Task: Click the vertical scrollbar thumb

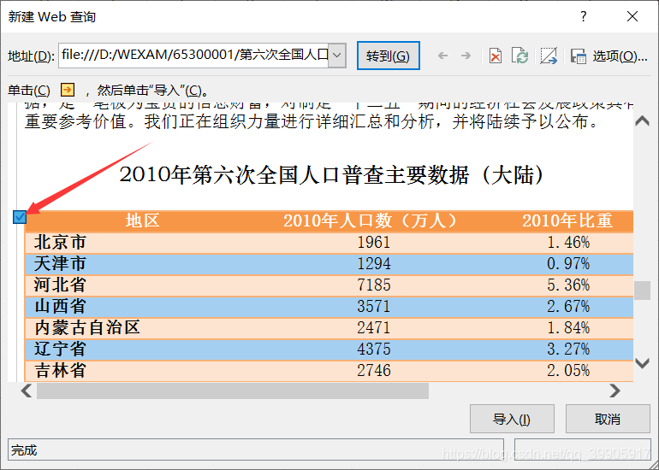Action: coord(642,291)
